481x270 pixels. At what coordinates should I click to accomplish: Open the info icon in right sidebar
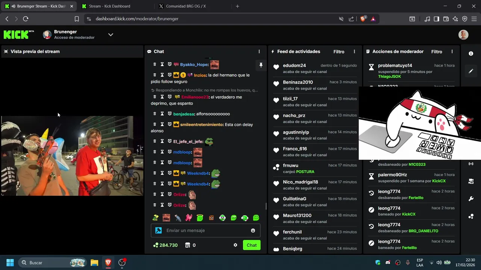click(x=471, y=54)
